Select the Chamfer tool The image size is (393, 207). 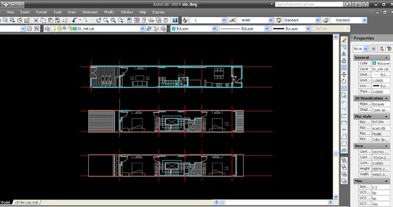(x=344, y=136)
